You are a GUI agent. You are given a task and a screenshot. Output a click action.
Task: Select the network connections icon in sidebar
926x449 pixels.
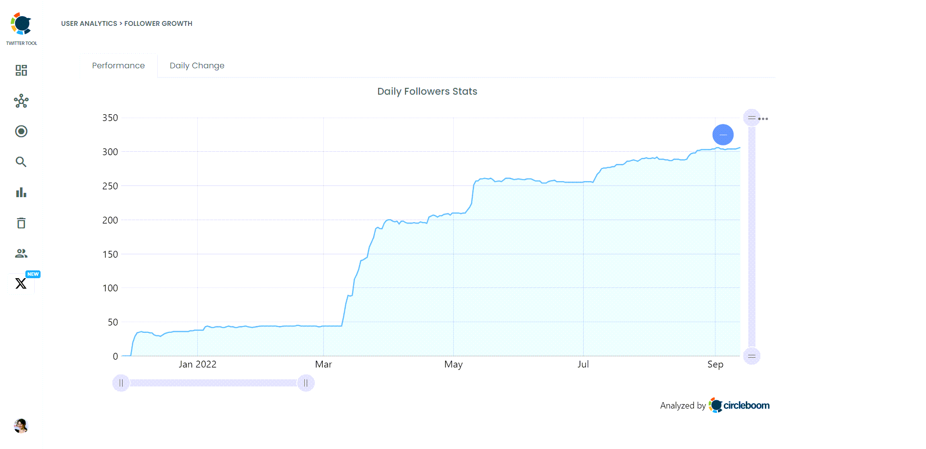(x=21, y=102)
